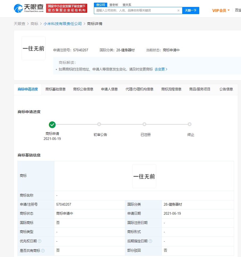Select the 查老板 search tab

point(114,5)
